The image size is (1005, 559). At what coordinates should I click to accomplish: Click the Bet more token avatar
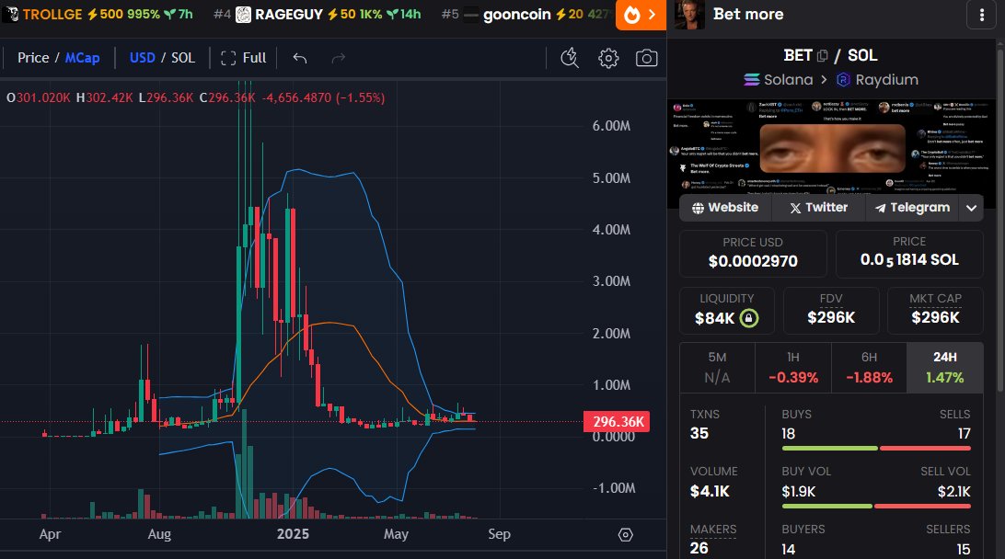point(689,14)
